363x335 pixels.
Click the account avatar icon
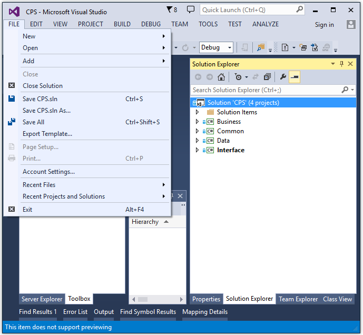click(x=351, y=24)
